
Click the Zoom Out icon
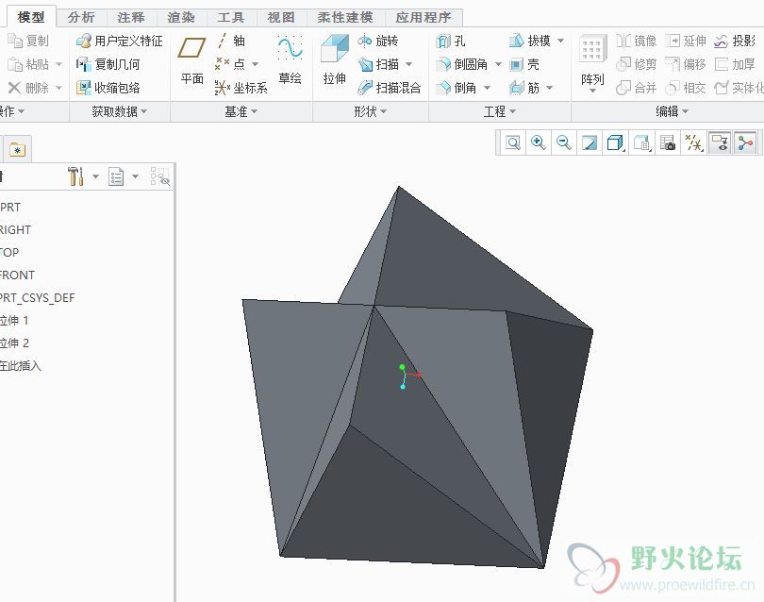[564, 142]
